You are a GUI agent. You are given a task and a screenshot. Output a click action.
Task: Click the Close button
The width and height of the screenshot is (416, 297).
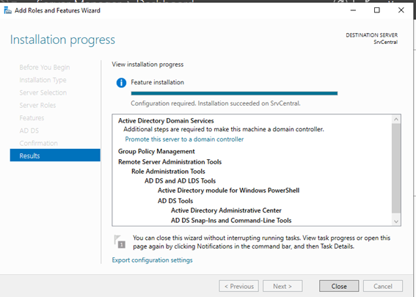click(339, 286)
